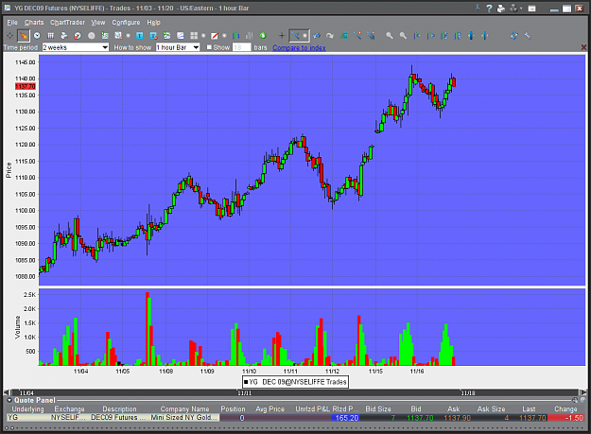Select the plus crosshair cursor icon
The image size is (591, 434).
click(282, 35)
